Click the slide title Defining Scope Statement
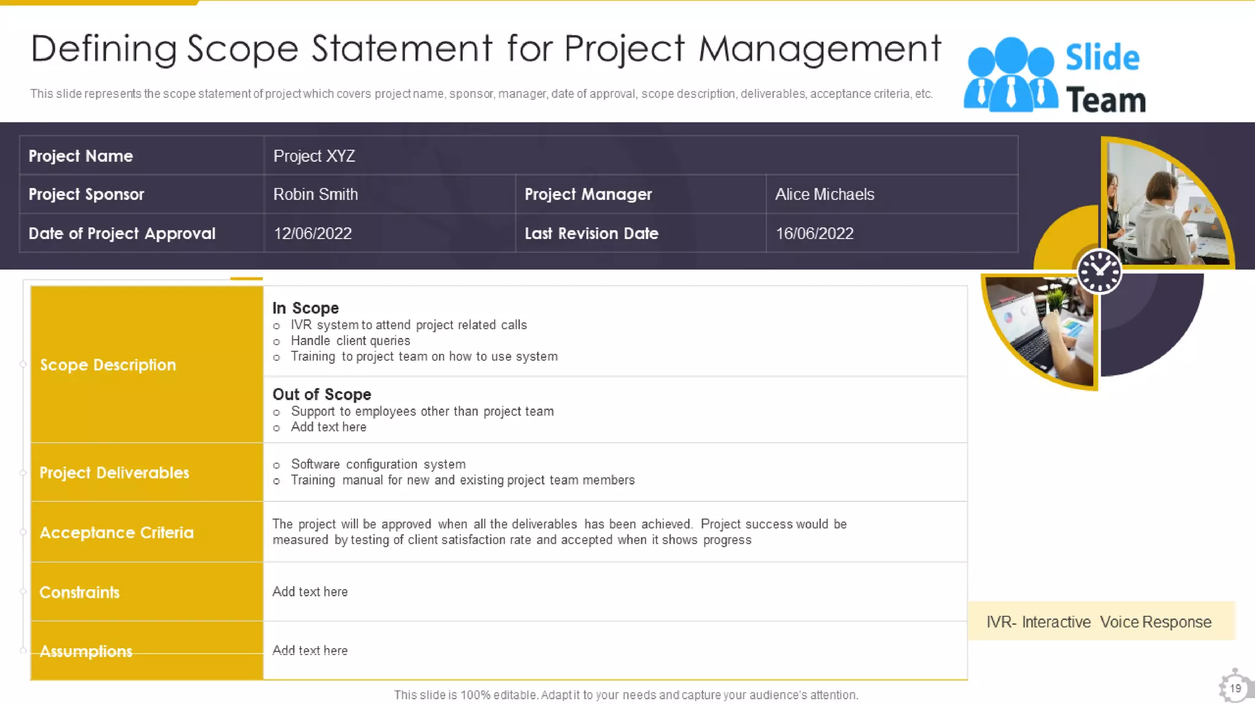Screen dimensions: 1255x706 coord(485,49)
